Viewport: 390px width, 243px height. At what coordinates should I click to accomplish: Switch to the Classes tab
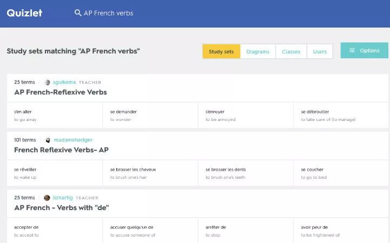click(291, 52)
